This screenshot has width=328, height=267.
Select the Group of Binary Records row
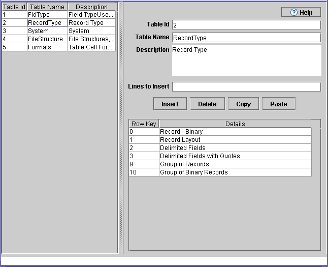[x=235, y=172]
